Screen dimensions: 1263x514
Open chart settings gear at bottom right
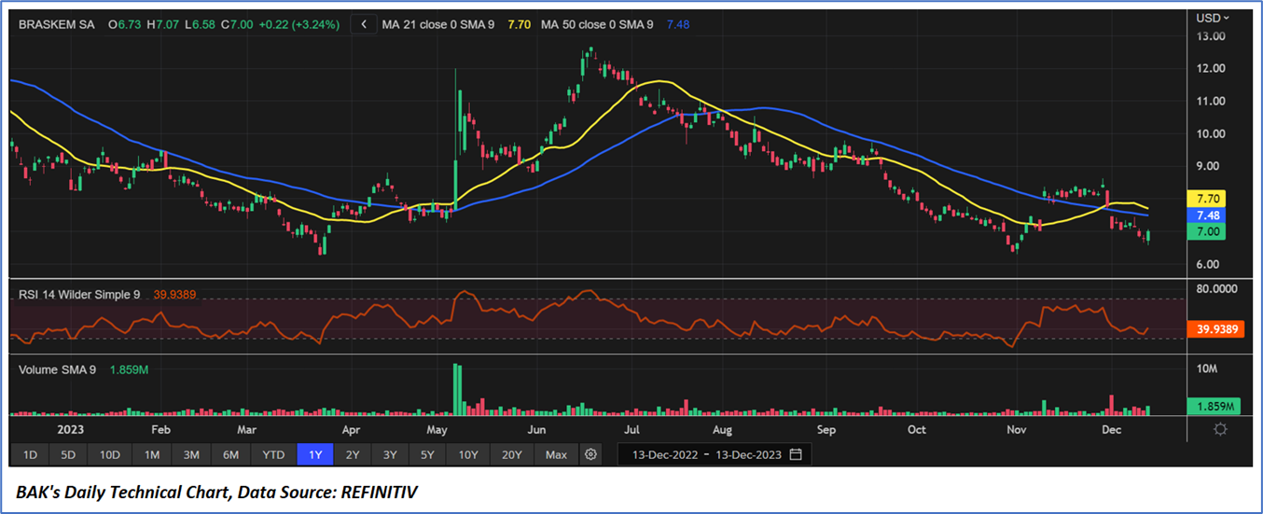click(x=1220, y=429)
